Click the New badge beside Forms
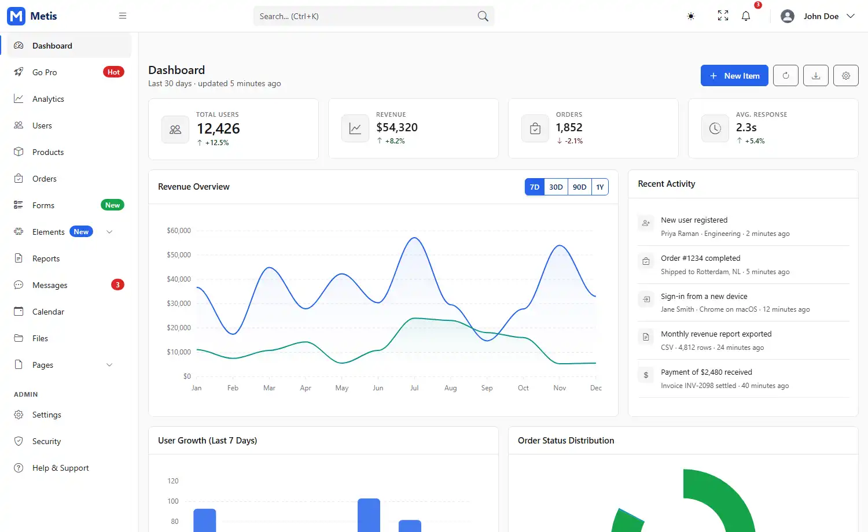The width and height of the screenshot is (868, 532). [112, 205]
